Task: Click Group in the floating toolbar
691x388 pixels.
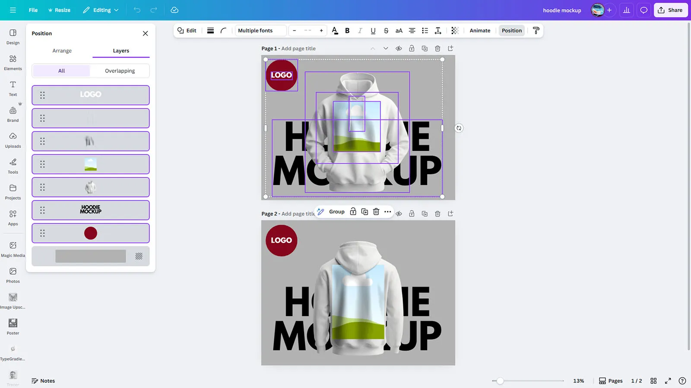Action: (x=336, y=212)
